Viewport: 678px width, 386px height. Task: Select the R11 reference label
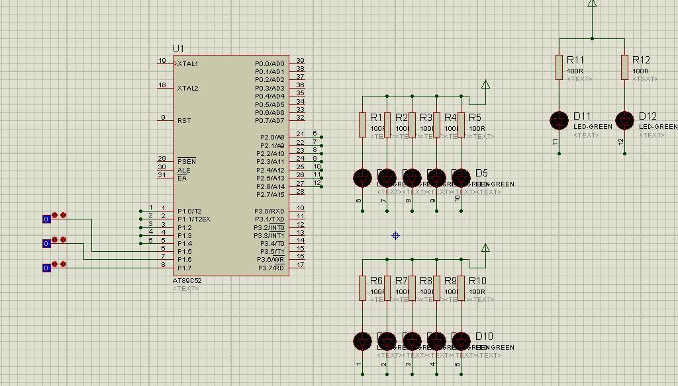coord(575,60)
